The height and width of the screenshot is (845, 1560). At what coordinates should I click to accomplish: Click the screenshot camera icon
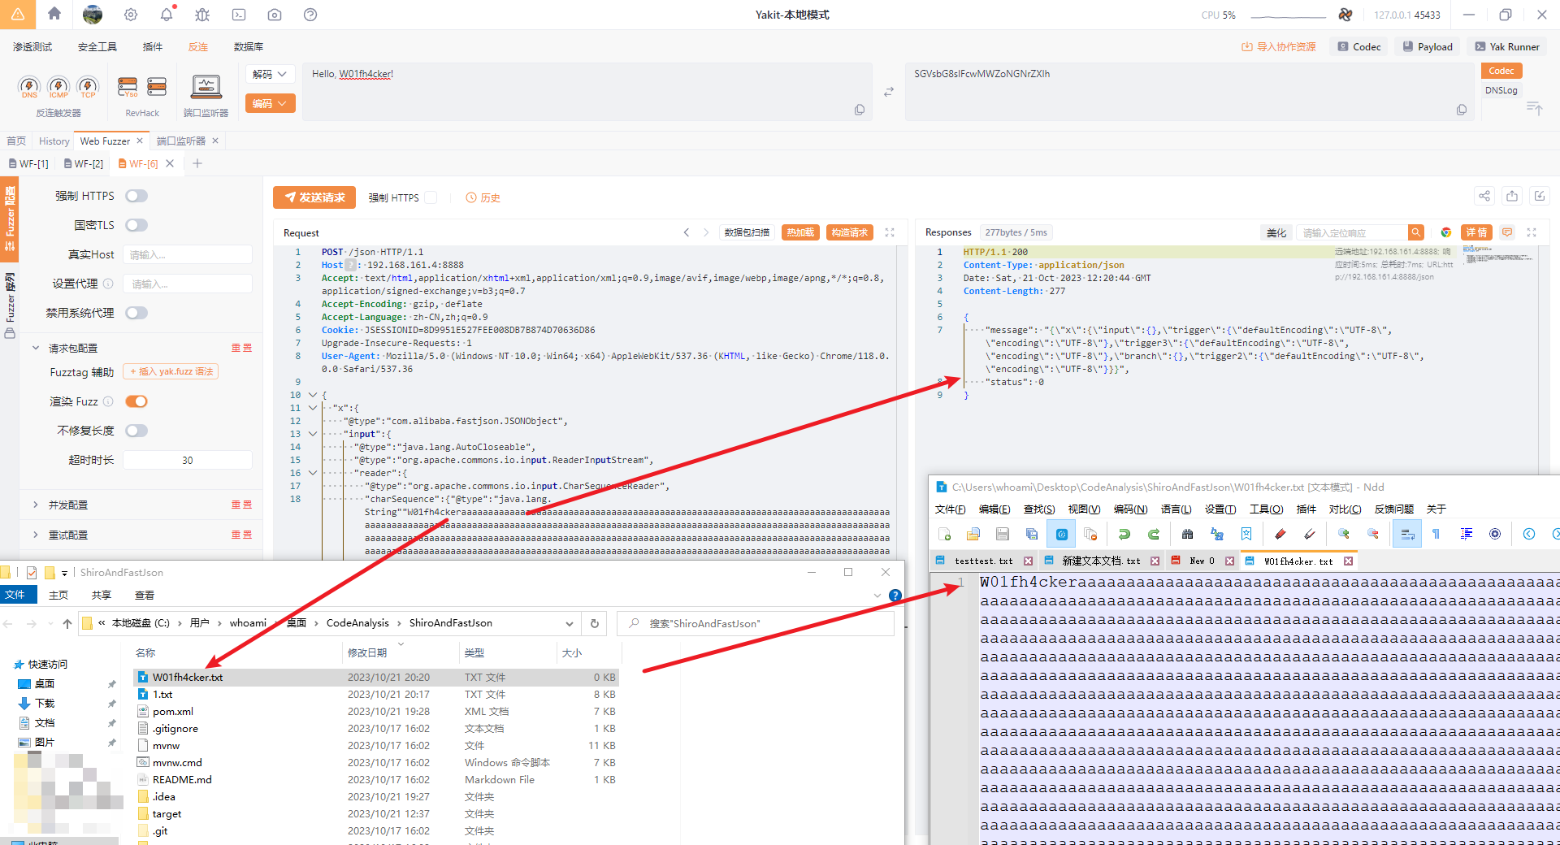click(275, 15)
